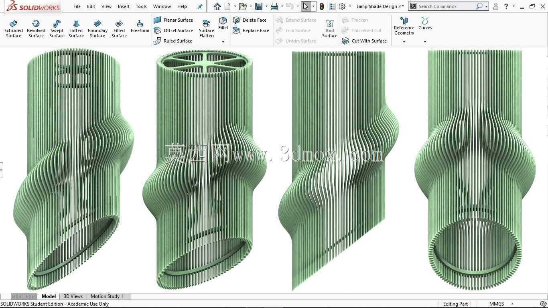Screen dimensions: 548x308
Task: Select the Revolved Surface tool
Action: [x=36, y=29]
